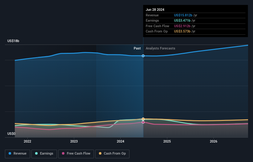Click the Revenue row label in tooltip

(x=152, y=15)
